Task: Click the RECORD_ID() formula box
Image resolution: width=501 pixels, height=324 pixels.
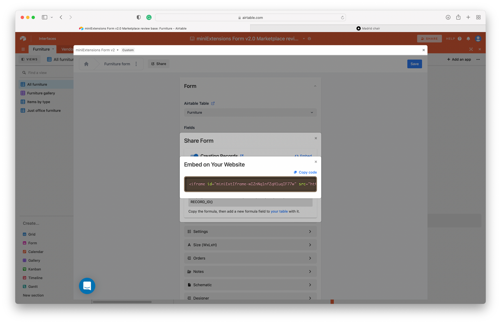Action: 250,202
